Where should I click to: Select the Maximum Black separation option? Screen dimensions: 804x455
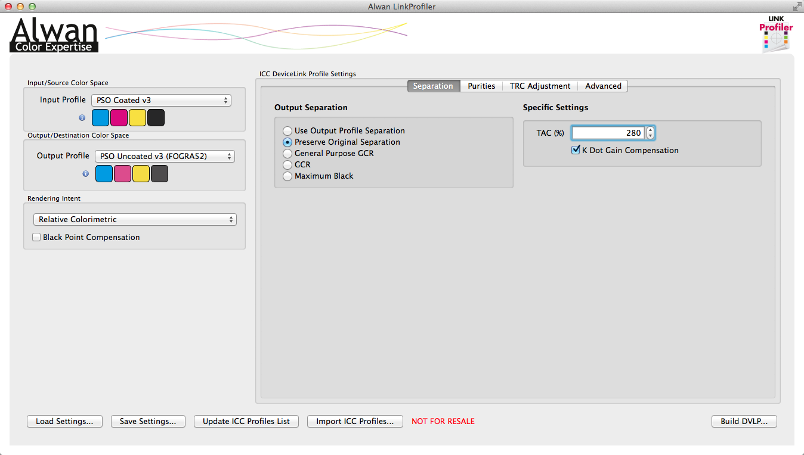287,176
